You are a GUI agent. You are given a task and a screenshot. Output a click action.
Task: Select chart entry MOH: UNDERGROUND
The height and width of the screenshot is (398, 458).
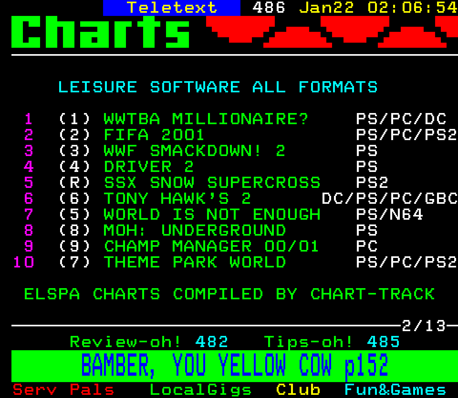point(195,230)
